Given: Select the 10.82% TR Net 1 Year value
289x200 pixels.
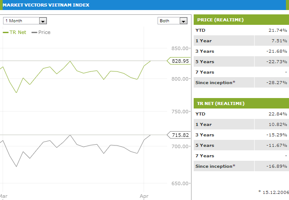Looking at the screenshot, I should click(278, 125).
